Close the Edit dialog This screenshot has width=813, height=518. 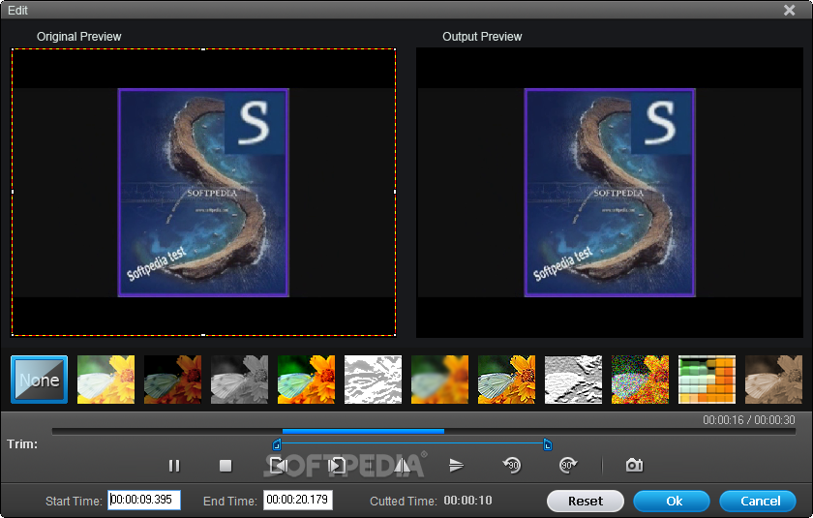click(789, 10)
